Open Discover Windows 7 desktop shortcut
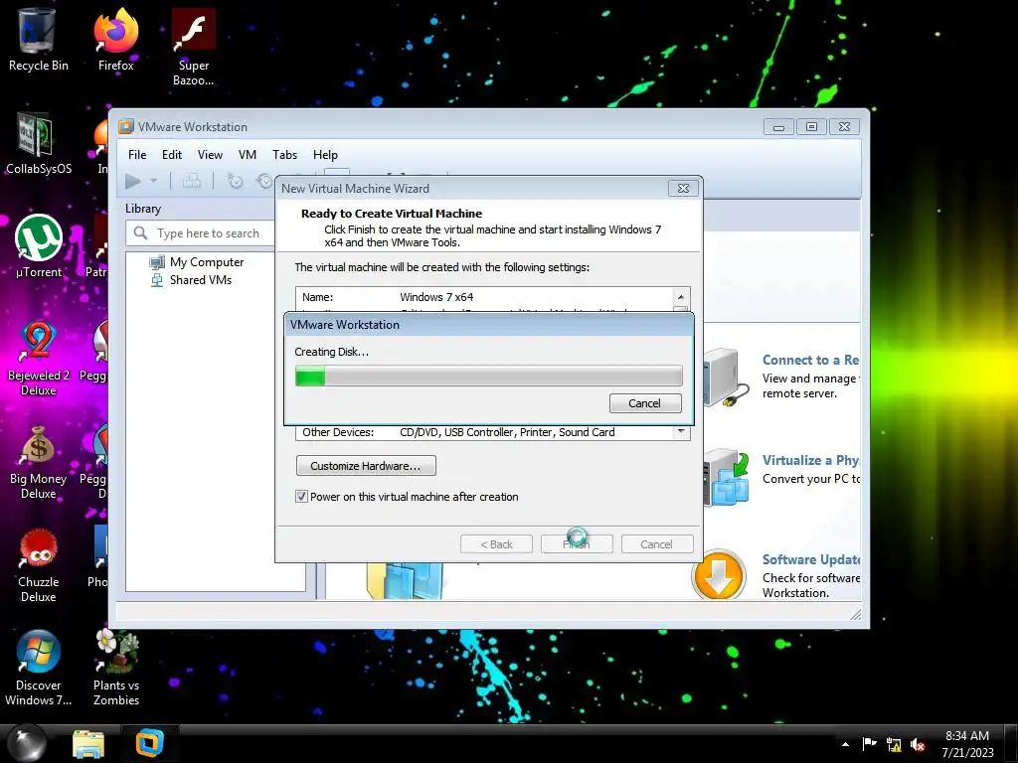The height and width of the screenshot is (763, 1018). pos(39,669)
